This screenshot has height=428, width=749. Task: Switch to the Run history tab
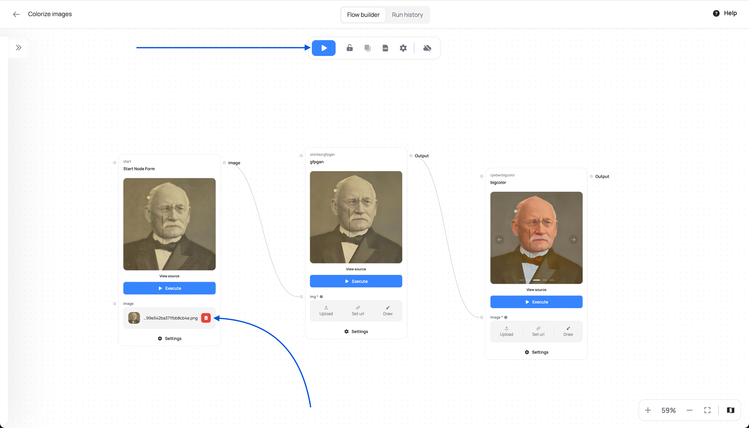point(407,15)
